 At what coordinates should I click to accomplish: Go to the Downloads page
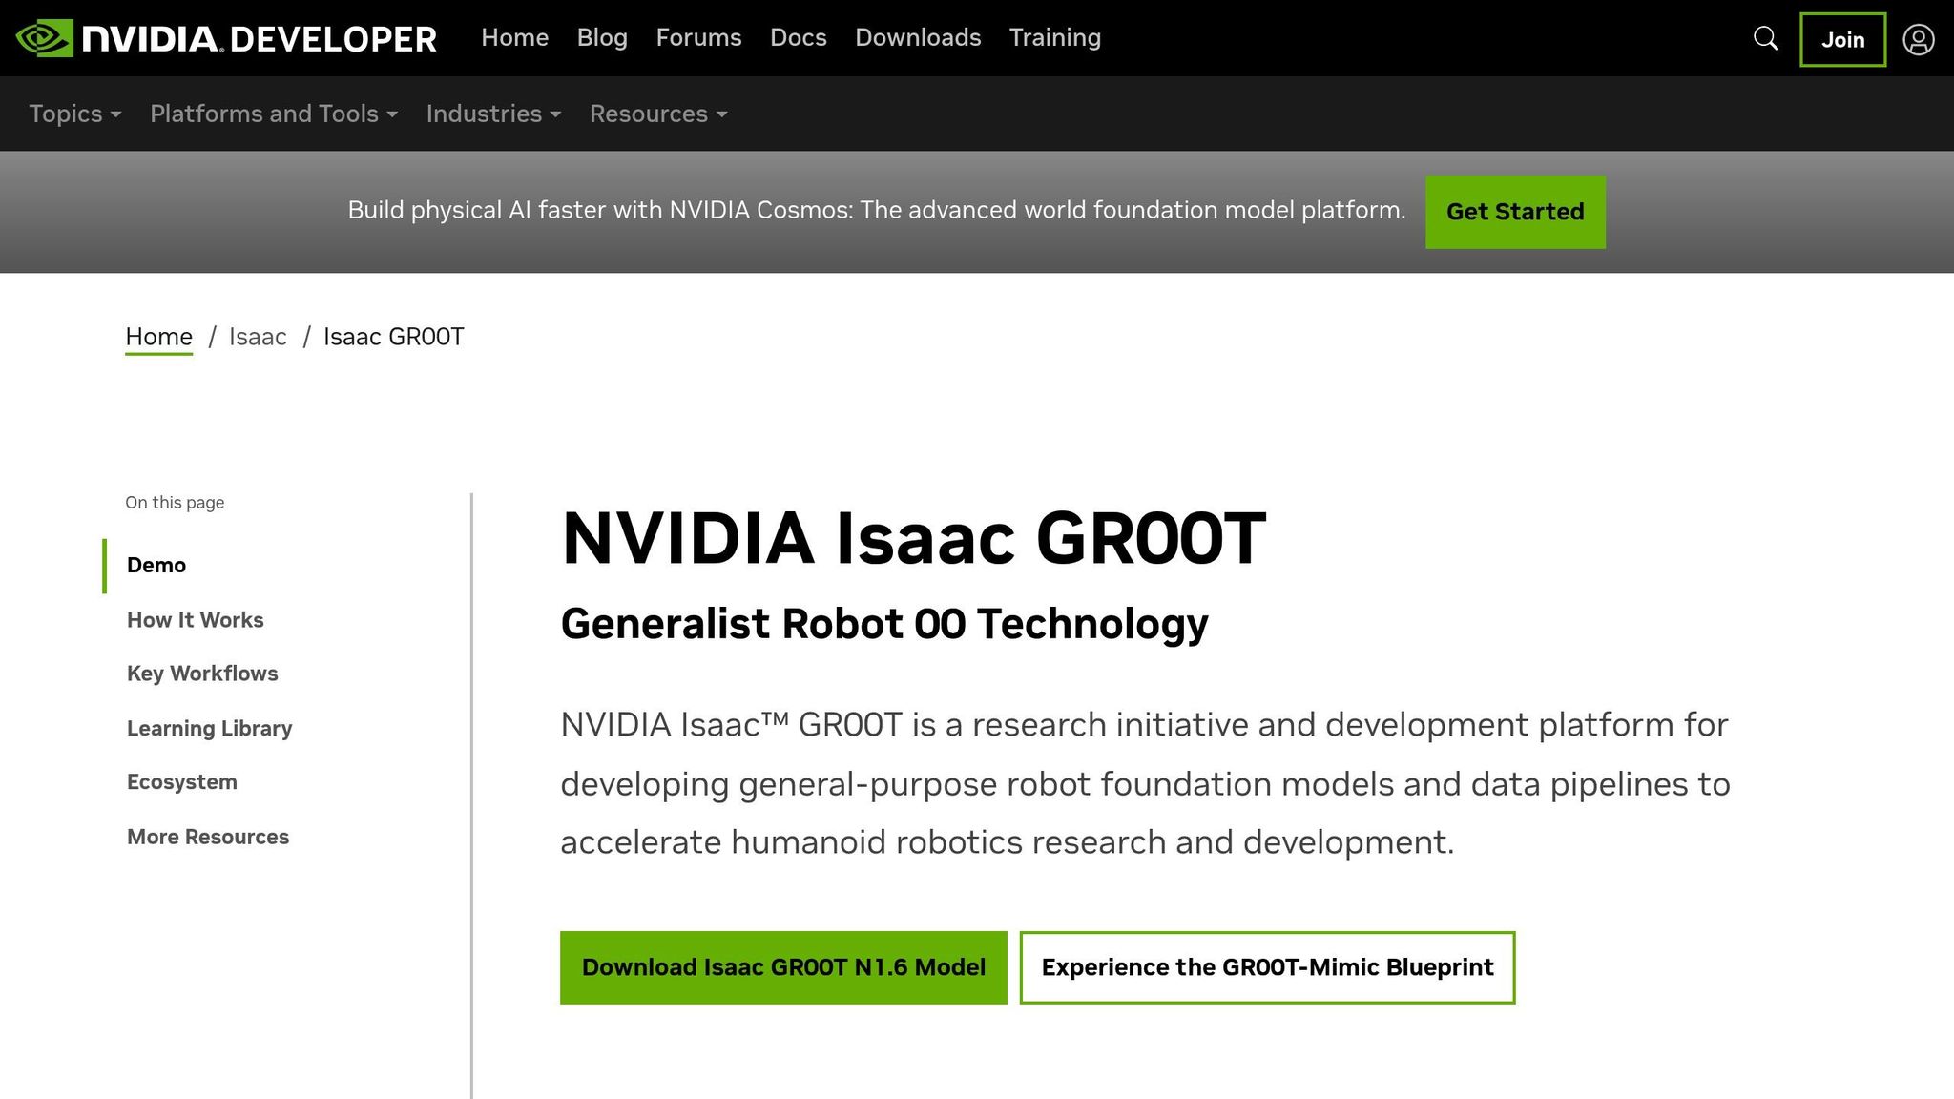[918, 38]
